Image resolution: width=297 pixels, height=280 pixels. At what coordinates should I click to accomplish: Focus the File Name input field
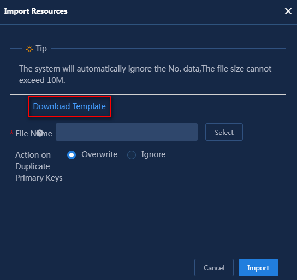point(127,132)
